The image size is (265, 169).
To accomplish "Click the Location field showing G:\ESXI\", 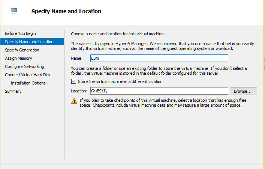I will pos(159,91).
